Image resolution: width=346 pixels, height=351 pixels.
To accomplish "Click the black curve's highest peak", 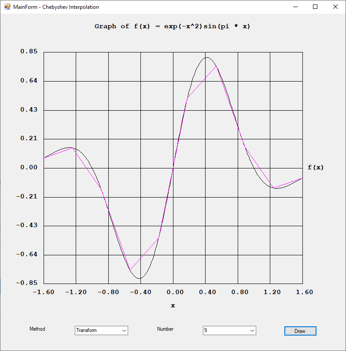I will [x=206, y=57].
